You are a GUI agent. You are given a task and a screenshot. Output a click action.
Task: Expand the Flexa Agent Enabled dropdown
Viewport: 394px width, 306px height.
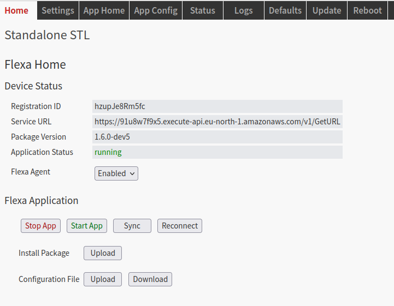pyautogui.click(x=116, y=173)
